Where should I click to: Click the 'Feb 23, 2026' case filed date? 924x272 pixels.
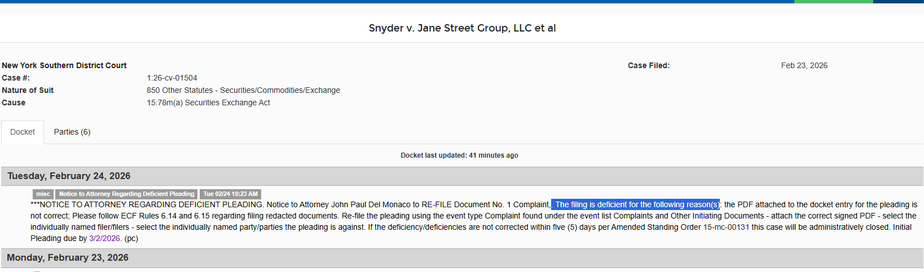tap(804, 65)
